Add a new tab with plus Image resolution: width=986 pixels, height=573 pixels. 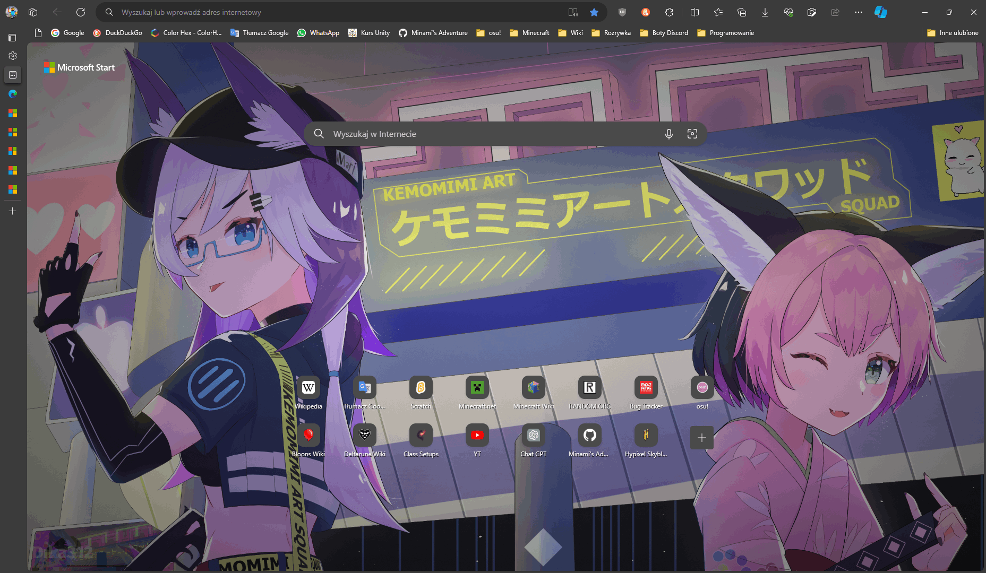13,211
